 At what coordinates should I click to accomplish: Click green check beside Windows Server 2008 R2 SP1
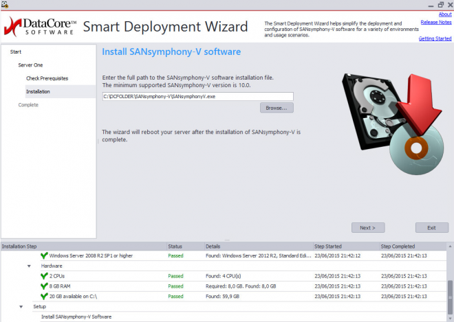[44, 255]
